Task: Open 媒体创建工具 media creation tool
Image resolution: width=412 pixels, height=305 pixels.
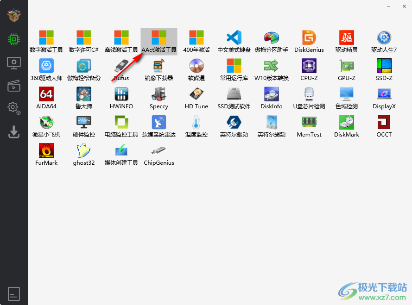Action: 121,154
